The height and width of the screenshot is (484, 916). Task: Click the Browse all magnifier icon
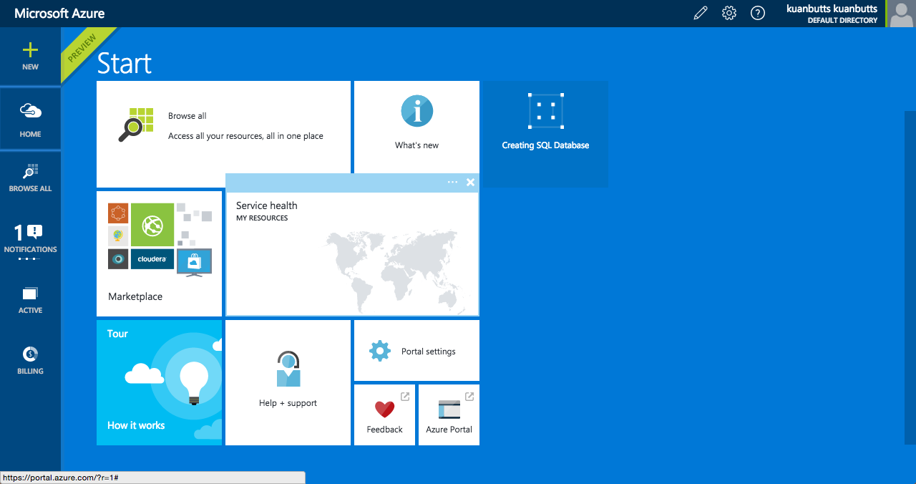(136, 125)
